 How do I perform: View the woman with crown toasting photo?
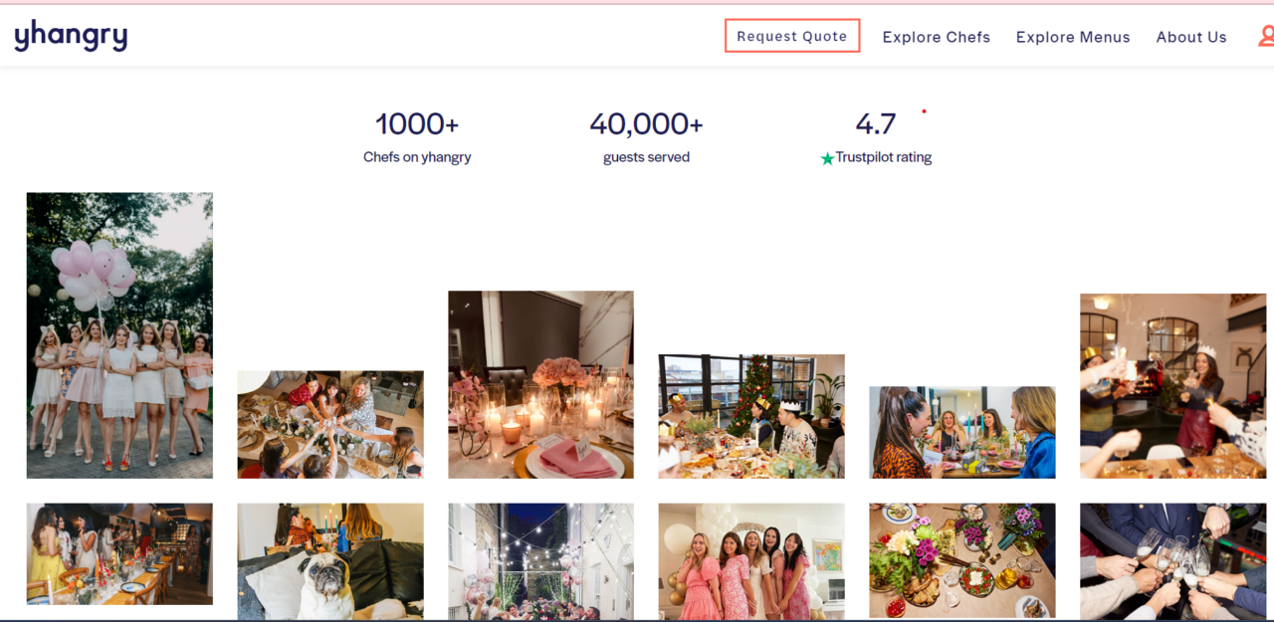[x=1172, y=386]
